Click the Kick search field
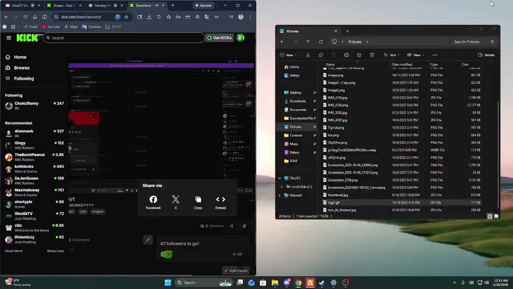513x289 pixels. pyautogui.click(x=124, y=38)
